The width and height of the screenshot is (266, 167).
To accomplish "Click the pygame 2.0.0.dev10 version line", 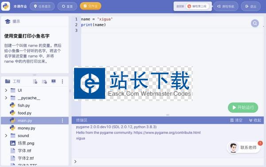I will (x=116, y=127).
